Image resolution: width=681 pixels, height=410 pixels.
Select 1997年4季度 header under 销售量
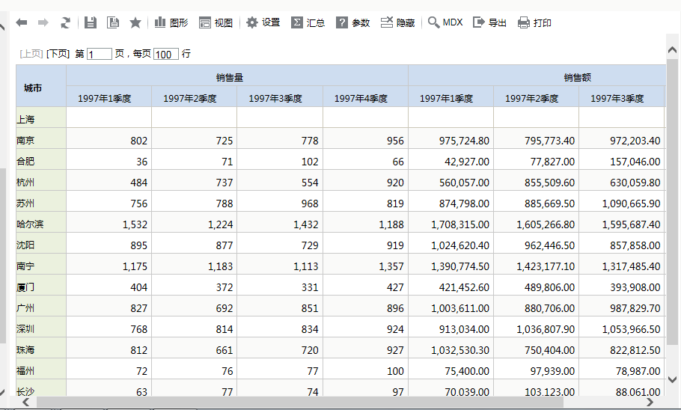tap(366, 97)
